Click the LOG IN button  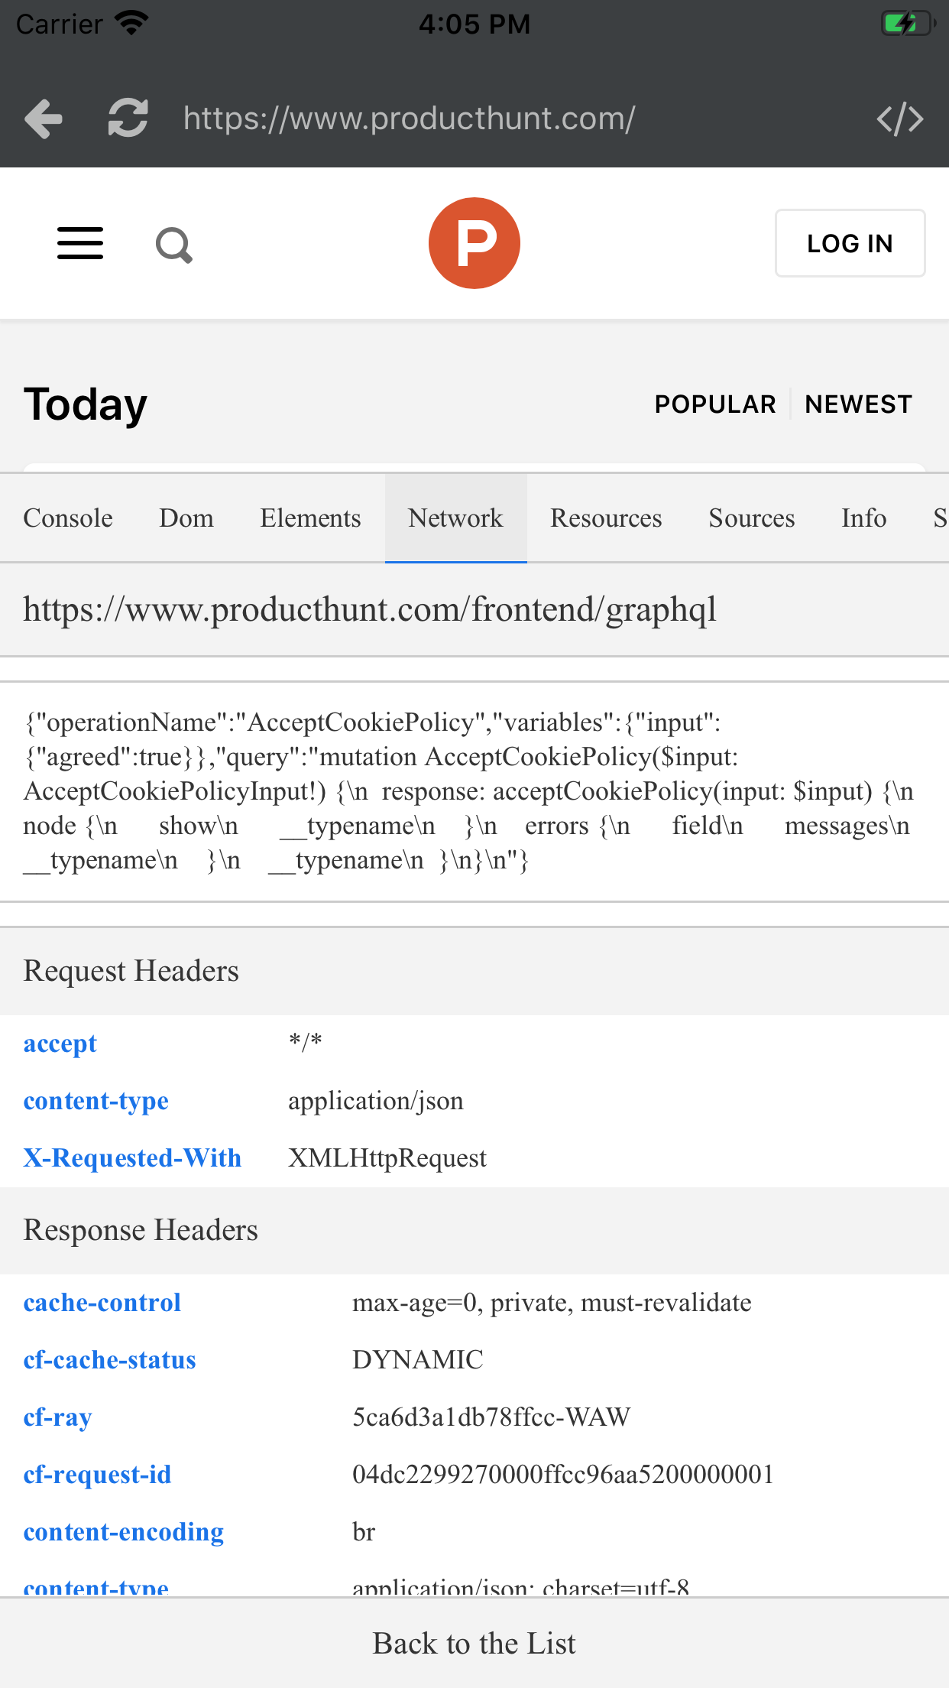point(850,243)
